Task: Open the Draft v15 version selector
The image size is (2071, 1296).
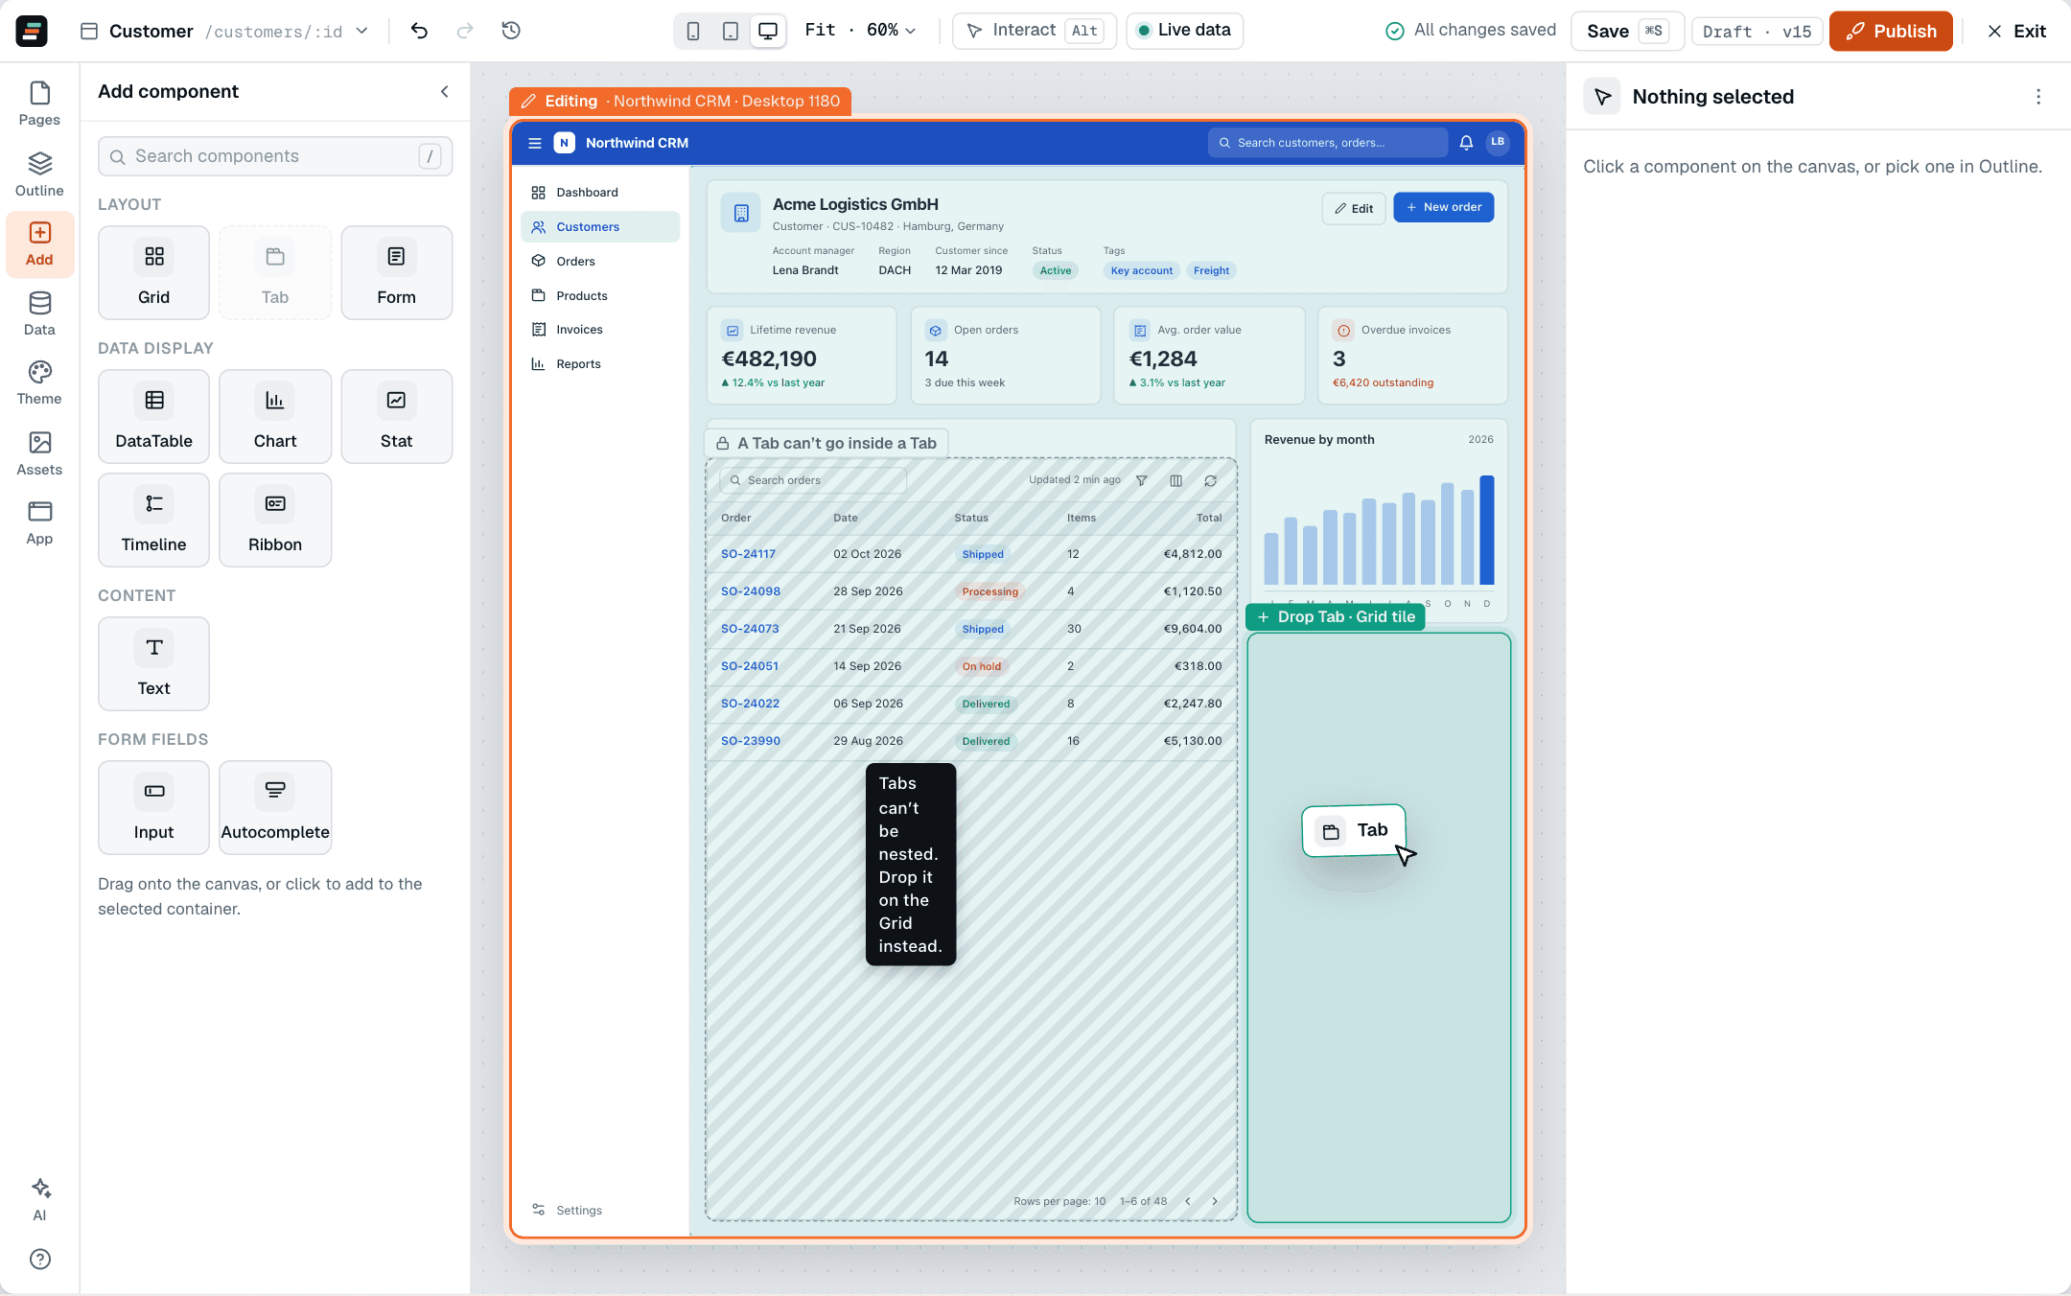Action: point(1757,31)
